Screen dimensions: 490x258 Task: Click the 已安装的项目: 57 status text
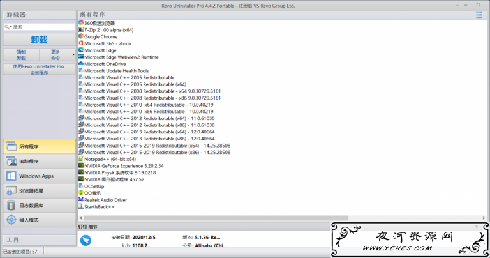pyautogui.click(x=20, y=252)
